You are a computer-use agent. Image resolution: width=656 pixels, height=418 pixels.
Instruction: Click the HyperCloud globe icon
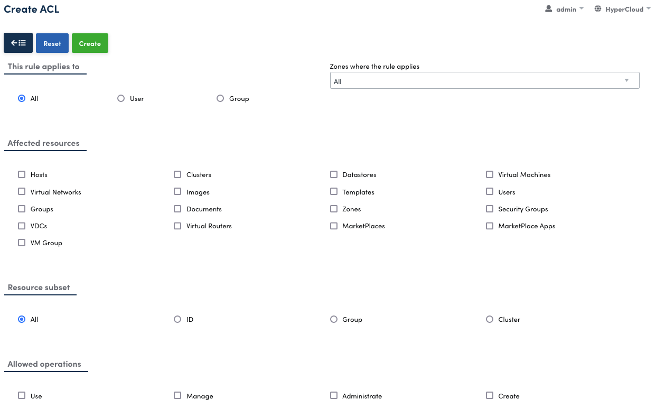click(x=598, y=9)
